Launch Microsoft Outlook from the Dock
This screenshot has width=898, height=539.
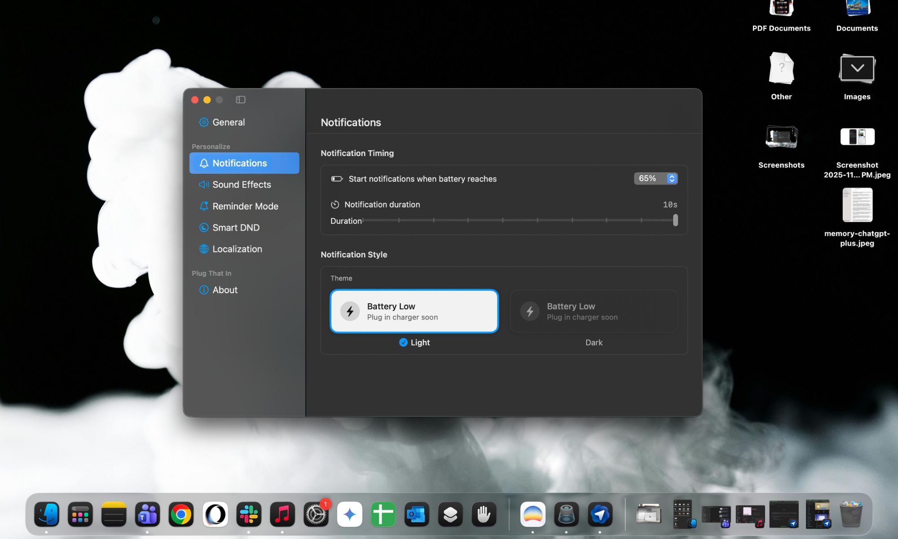417,514
